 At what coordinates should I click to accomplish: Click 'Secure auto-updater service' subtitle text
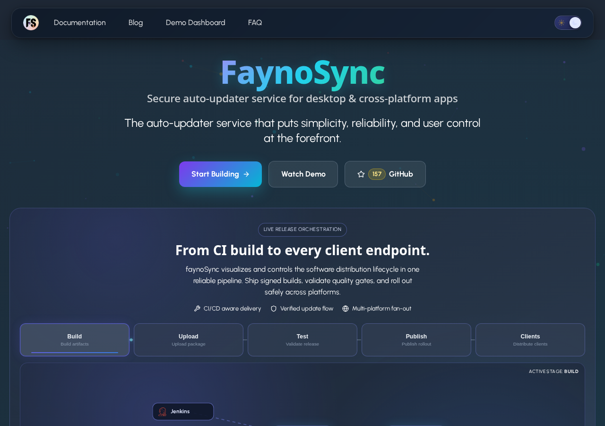(x=302, y=98)
